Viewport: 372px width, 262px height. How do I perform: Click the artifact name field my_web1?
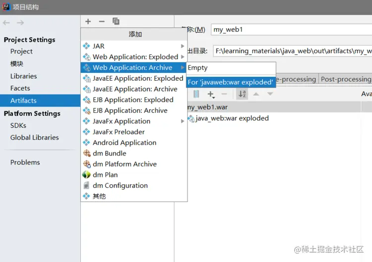tap(291, 30)
